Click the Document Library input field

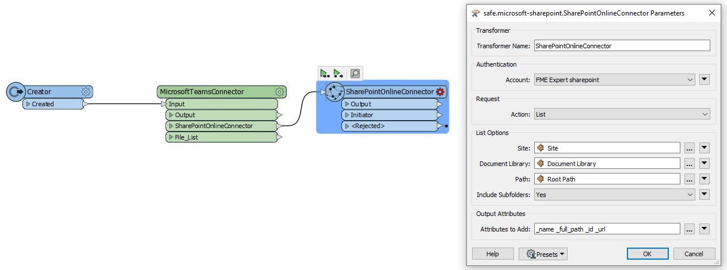pyautogui.click(x=607, y=164)
